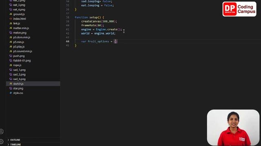
Task: Click the JS icon beside ground.js
Action: [x=11, y=14]
